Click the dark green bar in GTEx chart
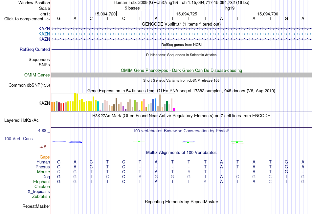The width and height of the screenshot is (312, 214). 167,106
